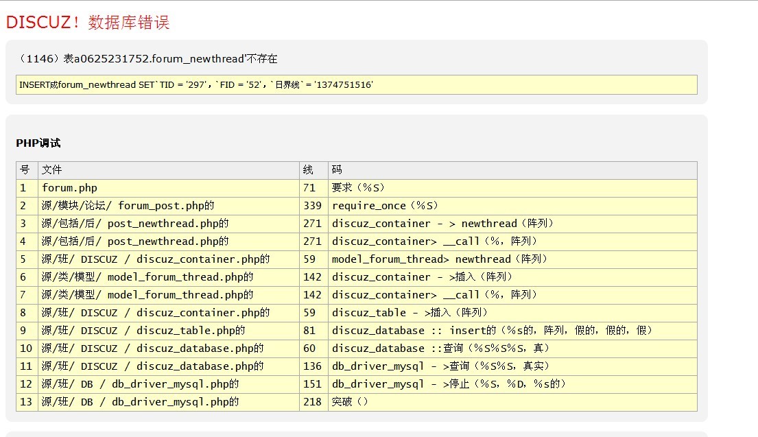Click the code cell "require_once（%S）"
This screenshot has width=758, height=437.
point(386,205)
